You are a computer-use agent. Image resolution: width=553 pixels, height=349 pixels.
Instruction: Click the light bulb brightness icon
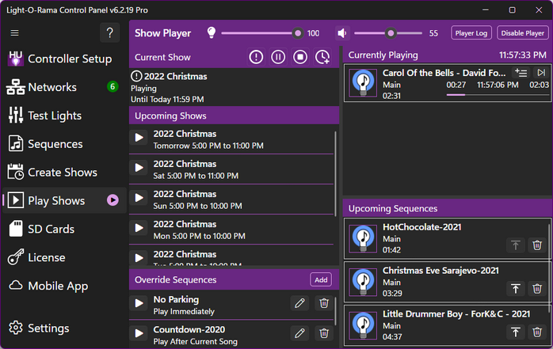[x=212, y=32]
